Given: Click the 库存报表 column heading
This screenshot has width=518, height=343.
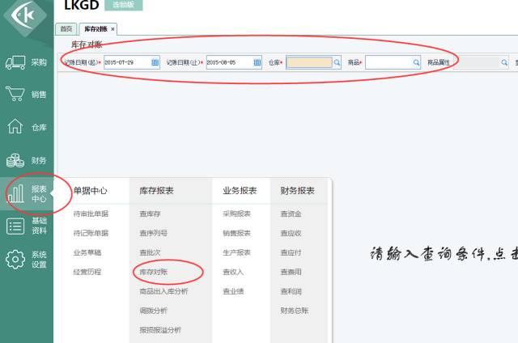Looking at the screenshot, I should tap(156, 190).
